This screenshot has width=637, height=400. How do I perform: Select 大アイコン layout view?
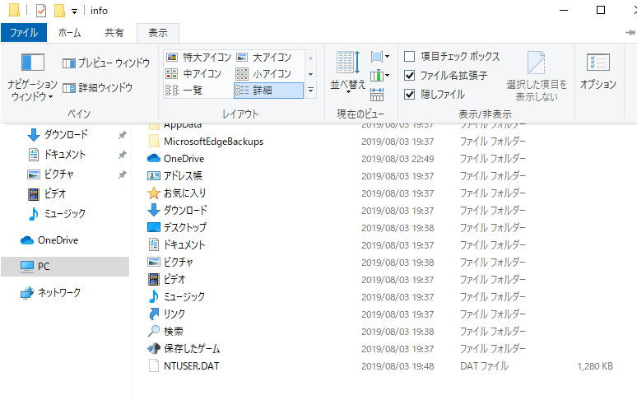(x=265, y=57)
